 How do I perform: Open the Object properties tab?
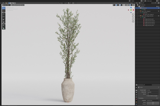(x=137, y=102)
